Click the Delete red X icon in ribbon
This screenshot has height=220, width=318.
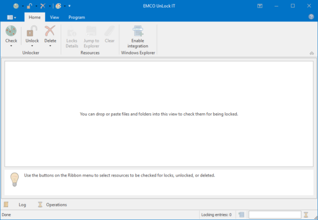[x=50, y=31]
